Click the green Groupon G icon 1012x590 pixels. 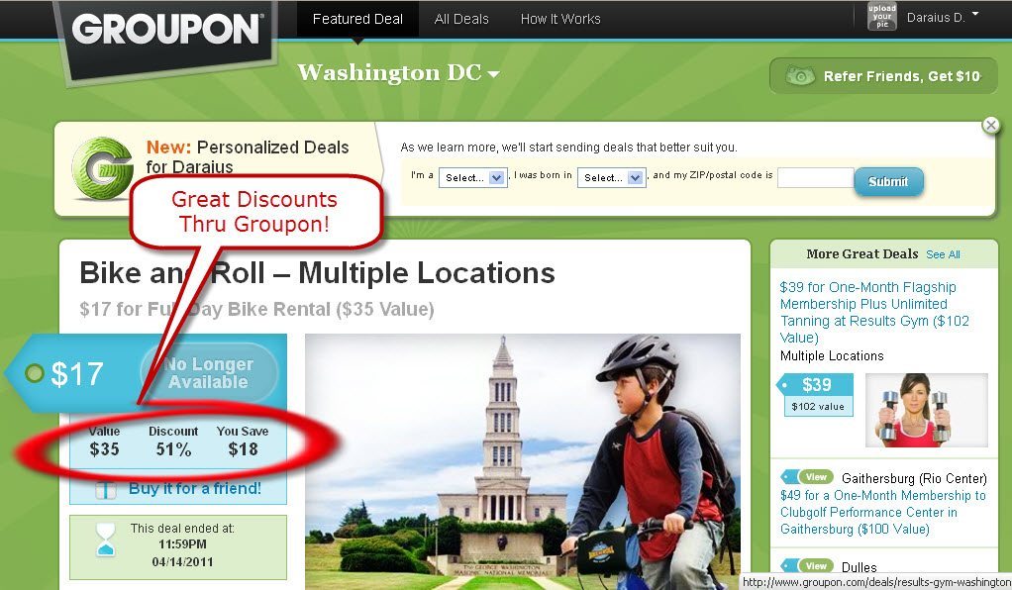click(x=102, y=168)
